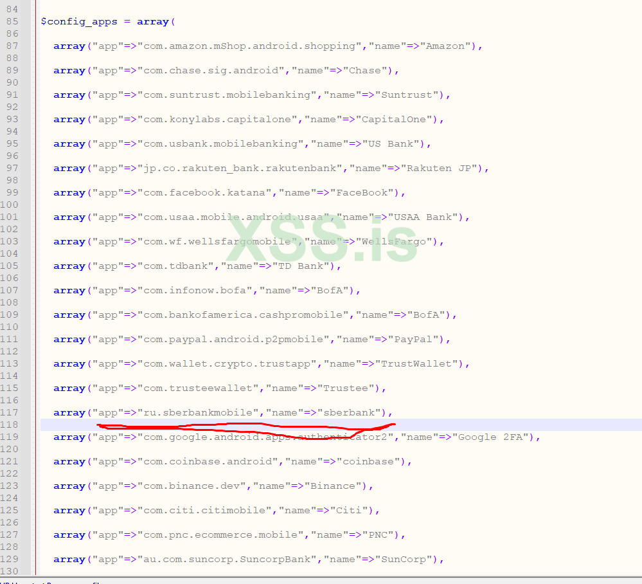Click the "US Bank" name value
This screenshot has height=584, width=642.
391,144
